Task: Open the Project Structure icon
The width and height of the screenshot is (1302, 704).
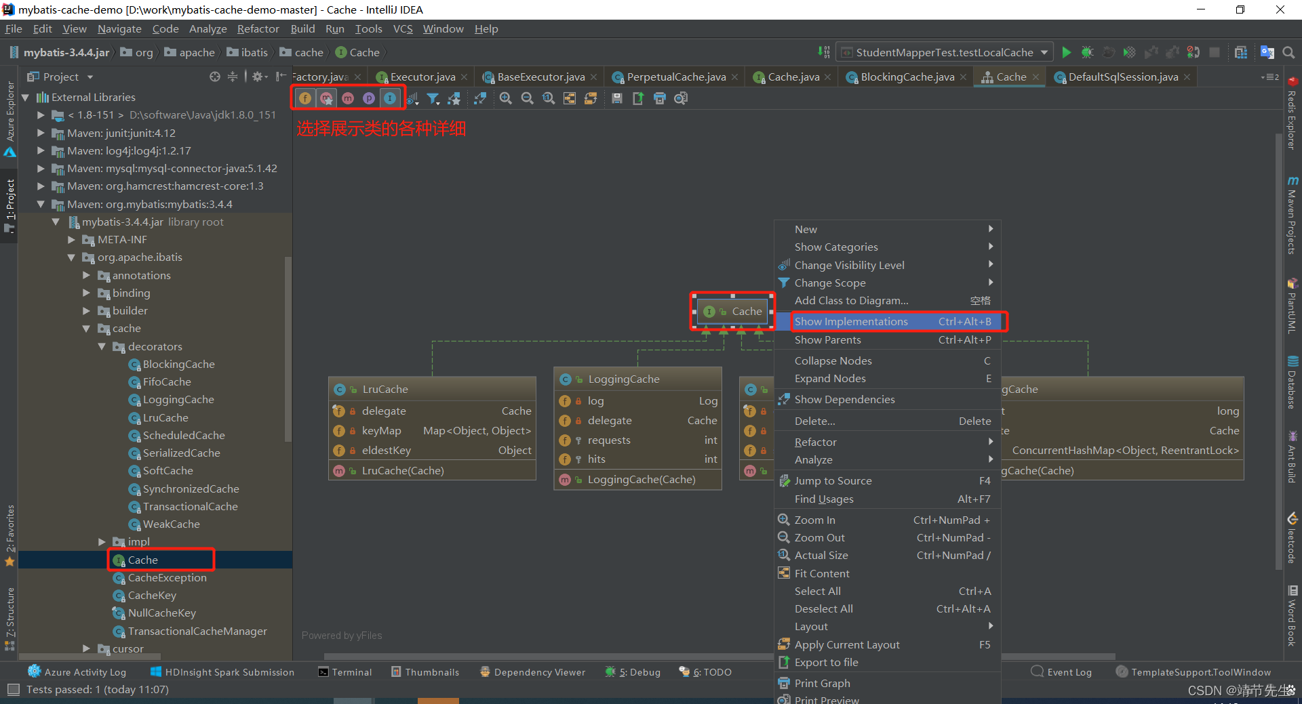Action: pos(1241,52)
